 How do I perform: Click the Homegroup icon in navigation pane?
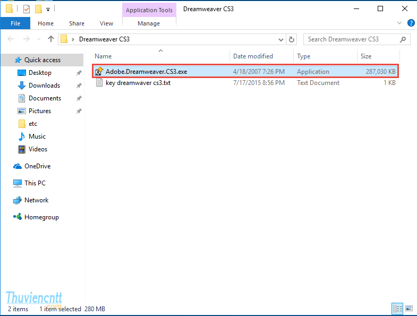[18, 217]
